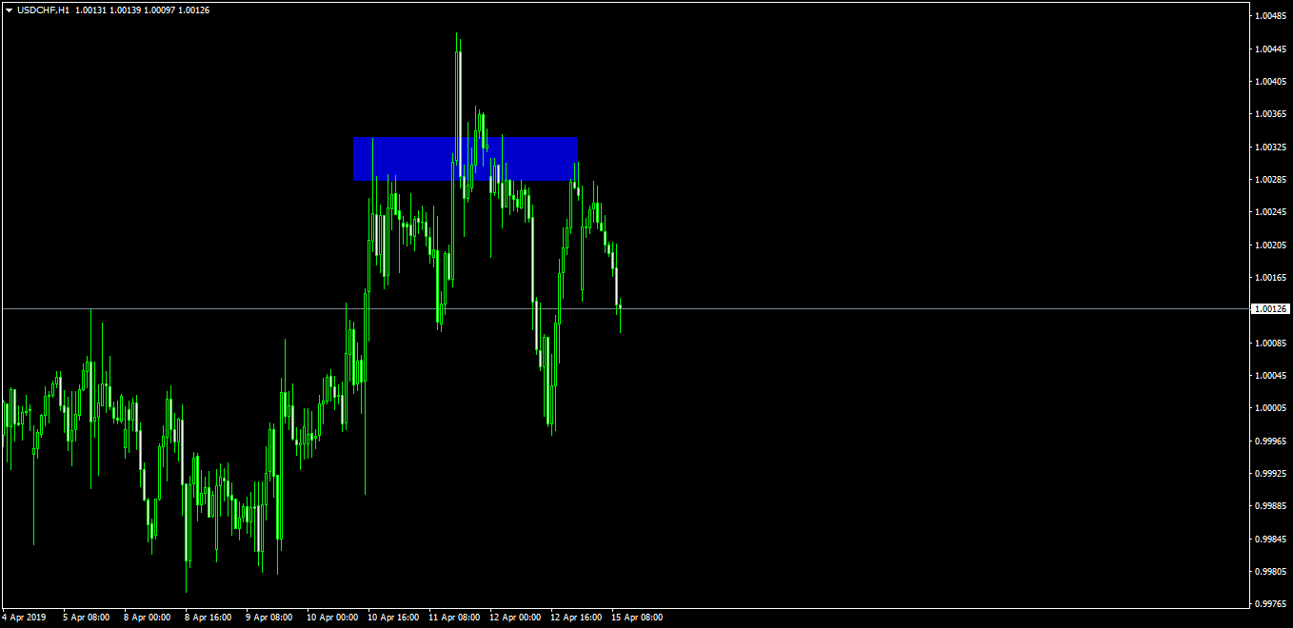Select the blue rectangle zone on the chart

point(466,159)
